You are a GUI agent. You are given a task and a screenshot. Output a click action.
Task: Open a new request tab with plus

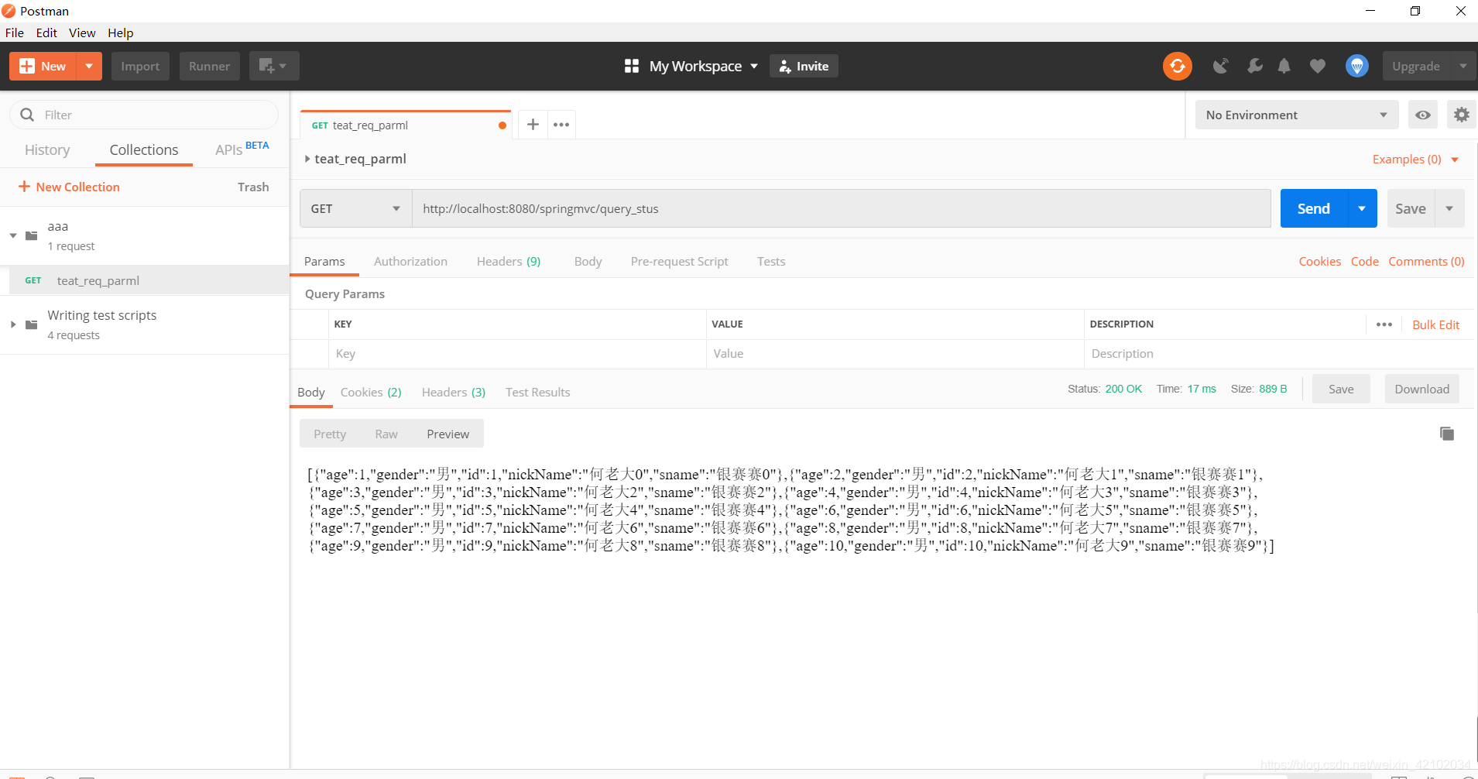(533, 124)
